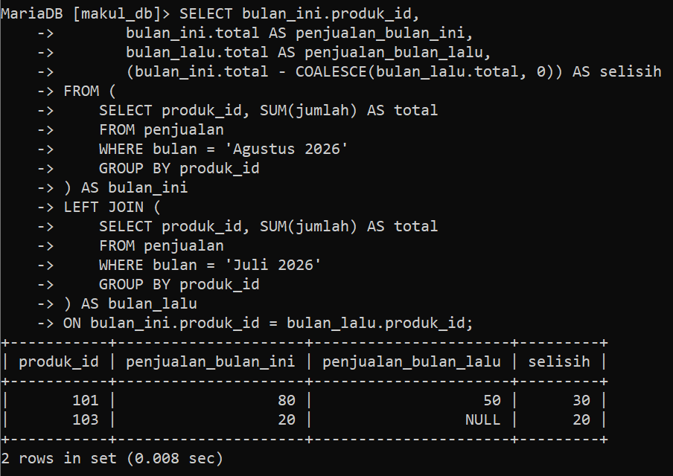
Task: Click the value 80 in the results
Action: click(287, 400)
